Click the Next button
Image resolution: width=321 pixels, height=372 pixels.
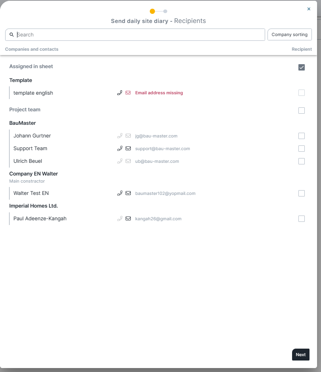point(301,355)
